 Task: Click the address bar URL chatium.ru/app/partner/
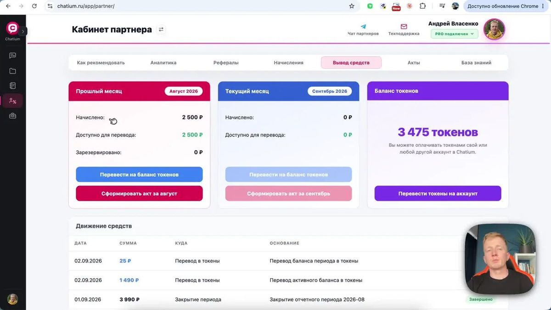[86, 6]
